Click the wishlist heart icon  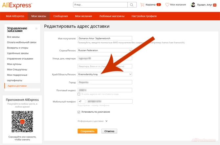point(167,5)
